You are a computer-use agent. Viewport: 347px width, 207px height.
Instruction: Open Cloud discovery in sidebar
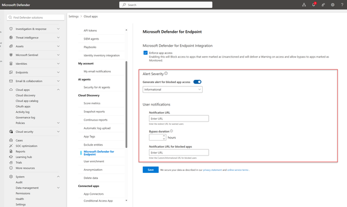[25, 95]
